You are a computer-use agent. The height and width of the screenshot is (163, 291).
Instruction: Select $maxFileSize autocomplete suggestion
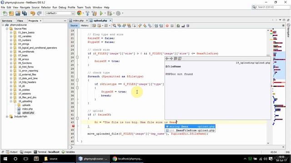point(190,130)
